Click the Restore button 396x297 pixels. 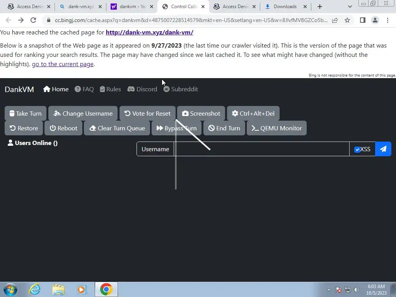pos(24,128)
